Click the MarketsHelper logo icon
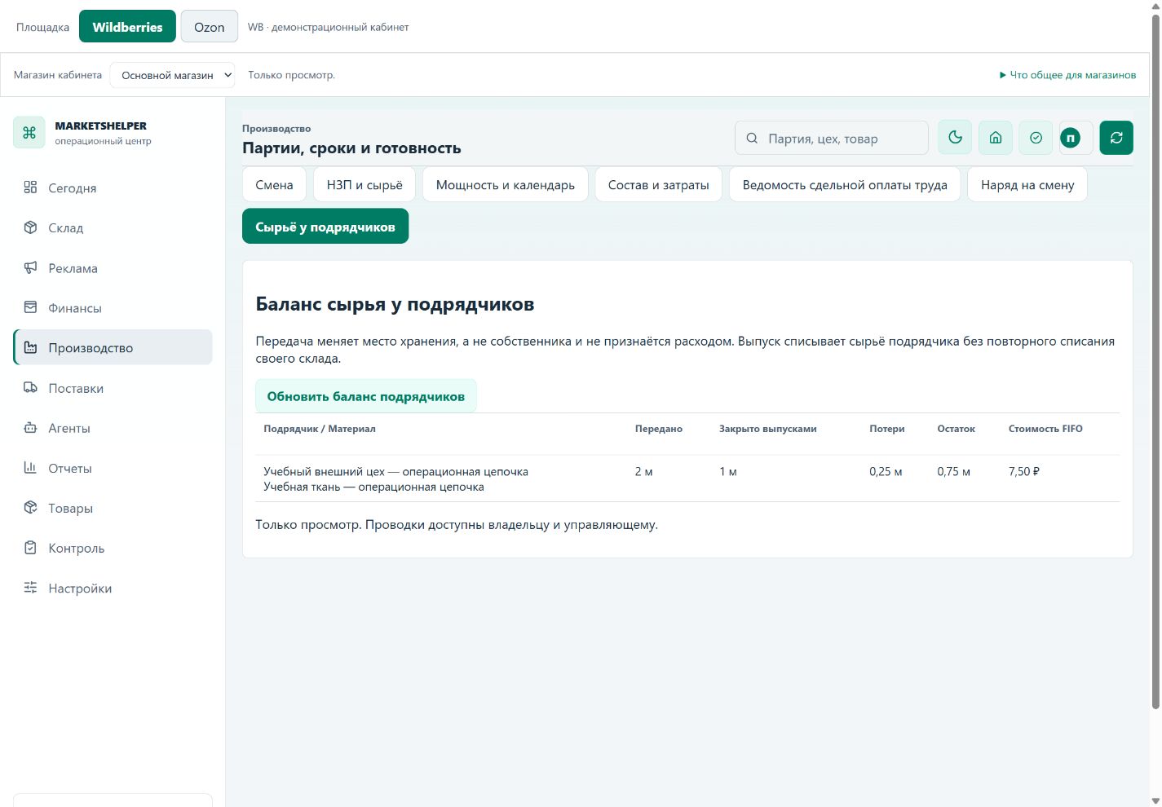The height and width of the screenshot is (807, 1162). (x=29, y=133)
